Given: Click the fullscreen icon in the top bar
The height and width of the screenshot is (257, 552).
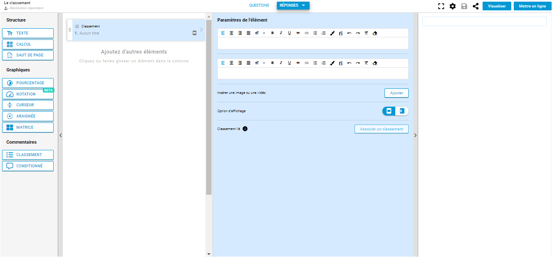Looking at the screenshot, I should coord(441,6).
